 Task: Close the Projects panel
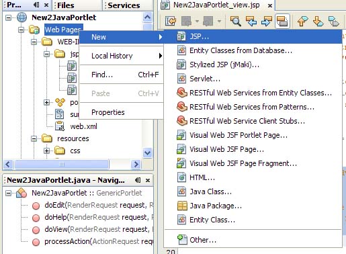point(46,5)
